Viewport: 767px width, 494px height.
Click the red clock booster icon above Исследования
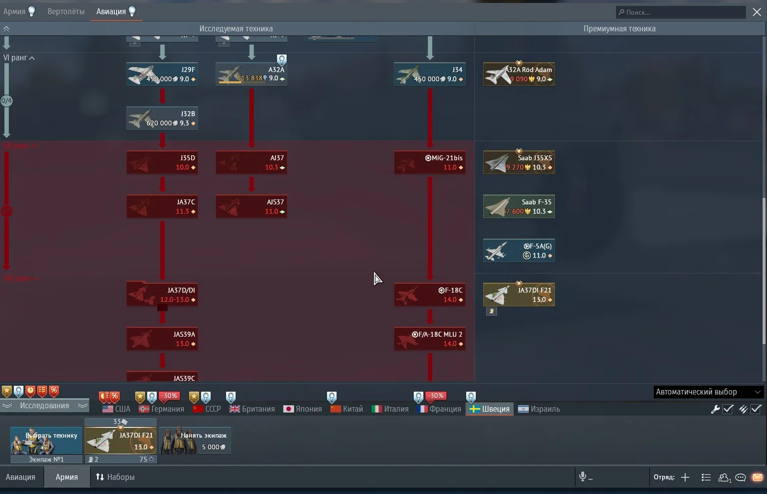30,391
